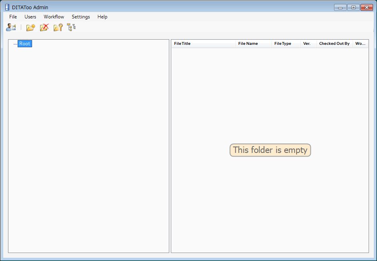The height and width of the screenshot is (261, 377).
Task: Click the hierarchy tree toolbar icon
Action: [71, 27]
